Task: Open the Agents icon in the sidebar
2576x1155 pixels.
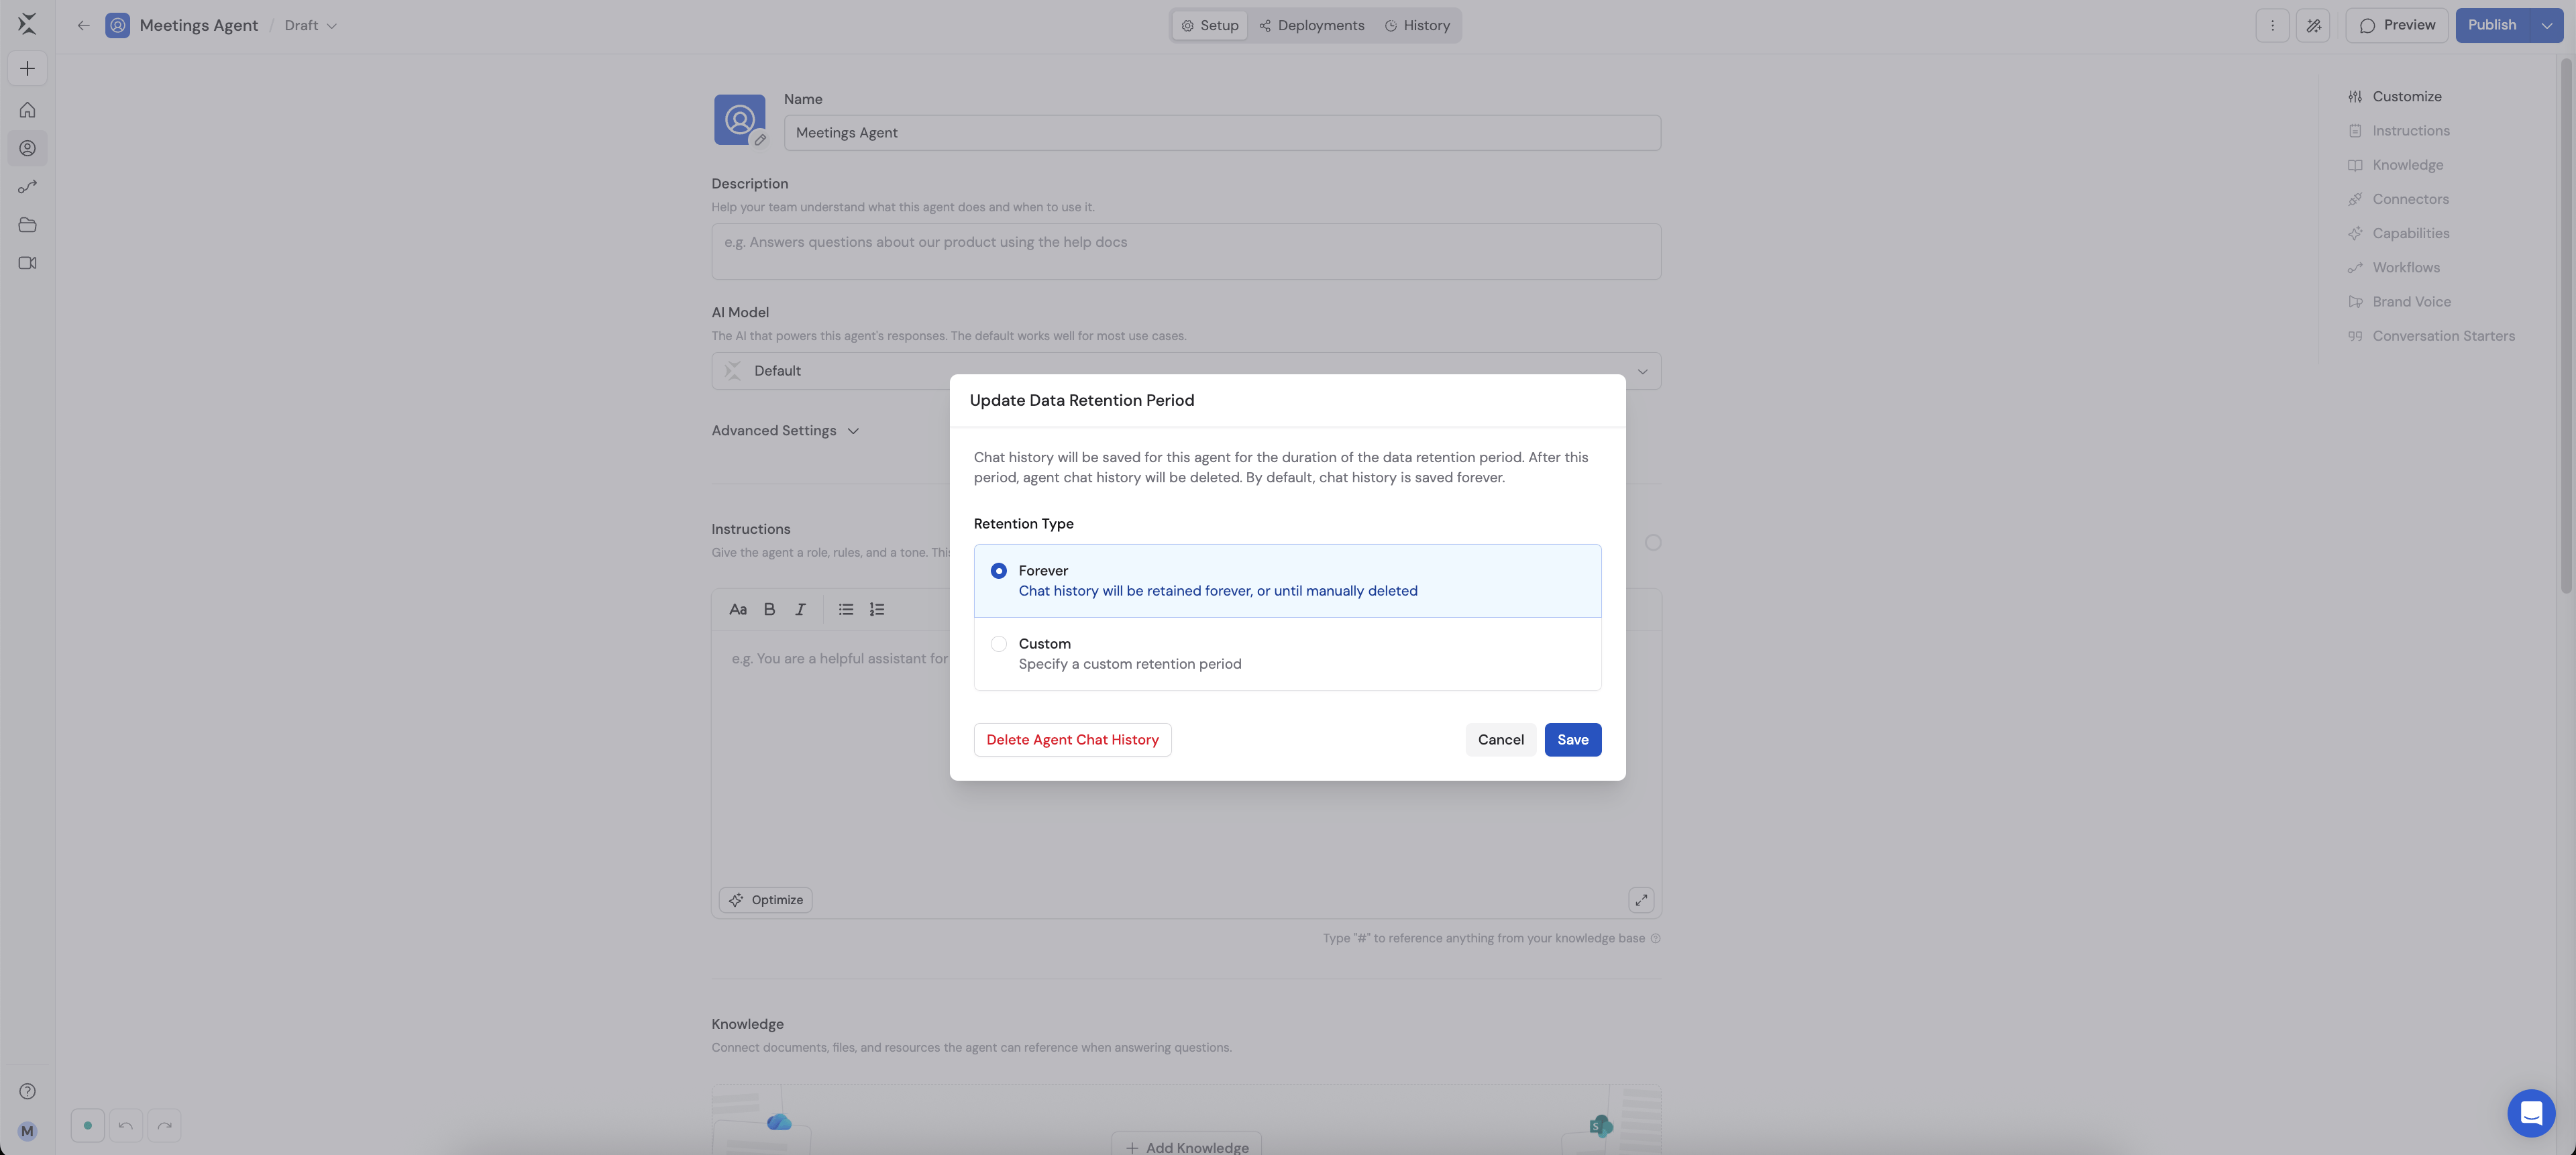Action: [27, 148]
